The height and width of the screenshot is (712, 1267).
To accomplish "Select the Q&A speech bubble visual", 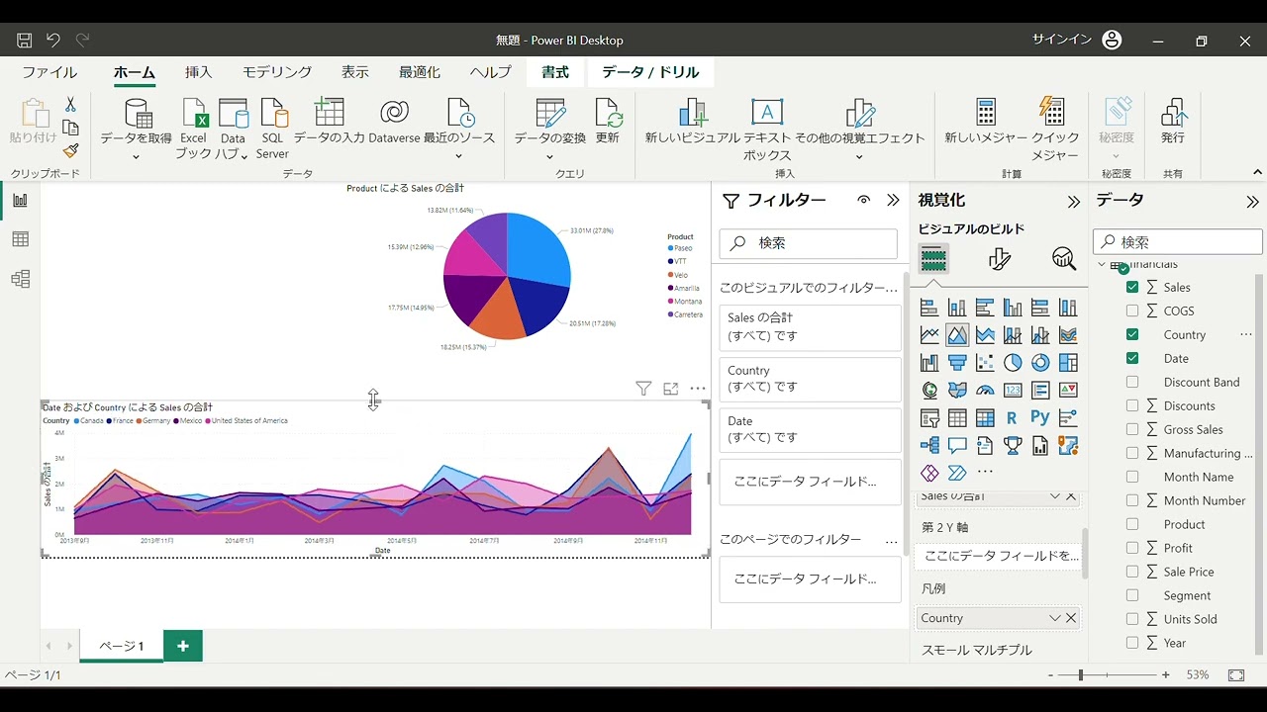I will tap(957, 446).
